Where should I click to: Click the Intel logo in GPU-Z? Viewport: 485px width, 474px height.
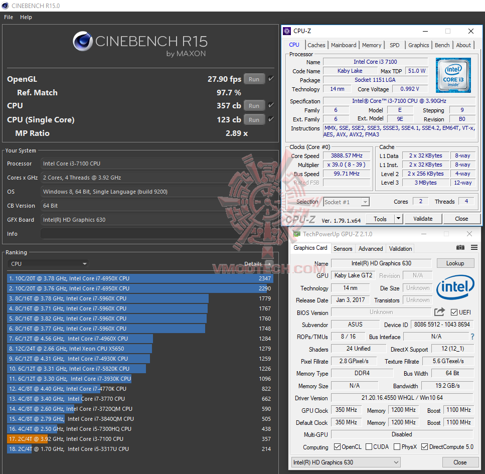455,287
